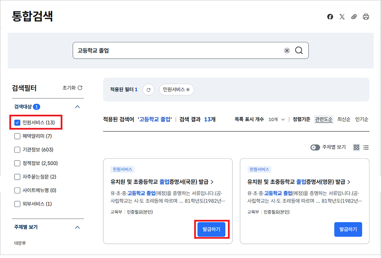Remove the 민원서비스 filter chip

pyautogui.click(x=188, y=90)
